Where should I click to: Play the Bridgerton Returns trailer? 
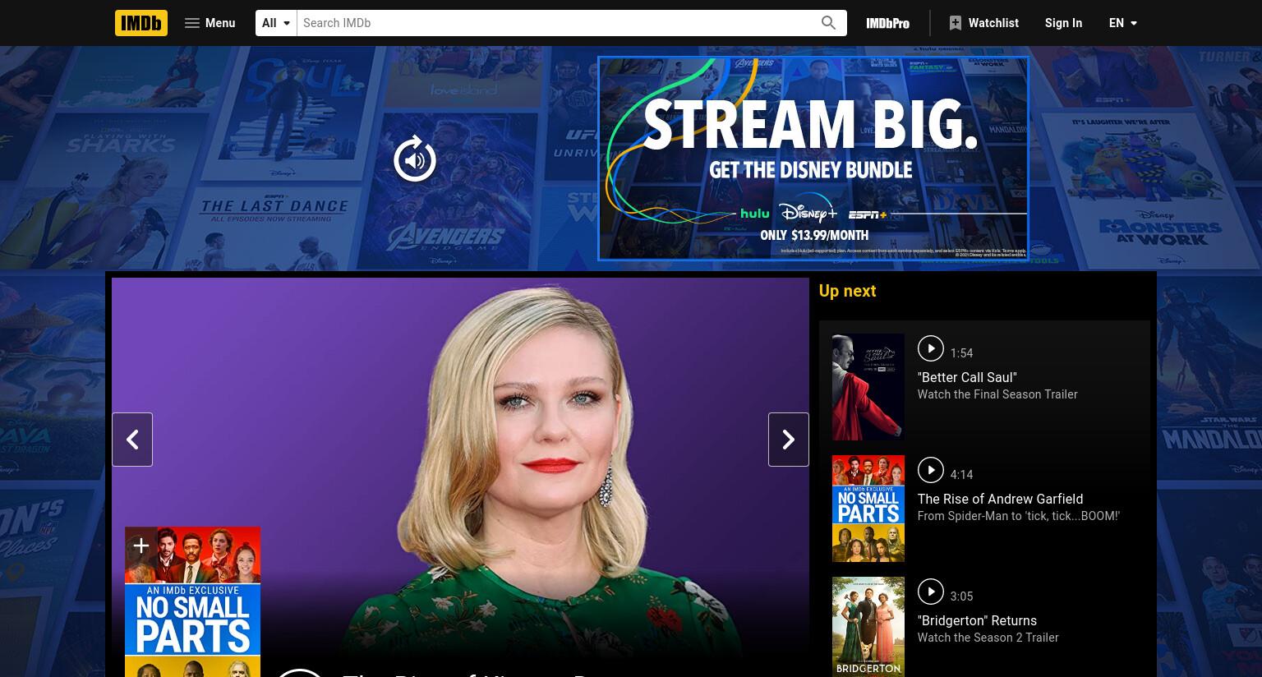[x=930, y=592]
